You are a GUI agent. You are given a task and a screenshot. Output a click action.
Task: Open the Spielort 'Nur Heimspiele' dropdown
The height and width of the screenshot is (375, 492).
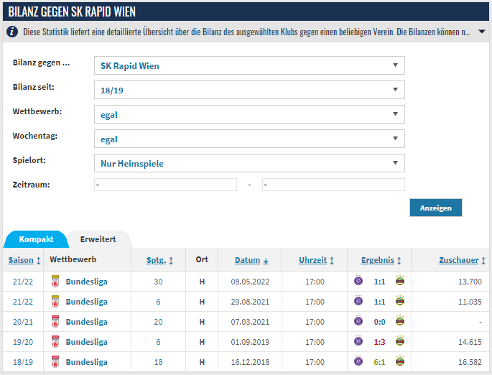point(249,163)
